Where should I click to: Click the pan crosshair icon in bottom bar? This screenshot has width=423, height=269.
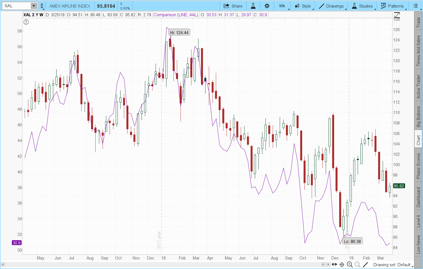[x=342, y=265]
